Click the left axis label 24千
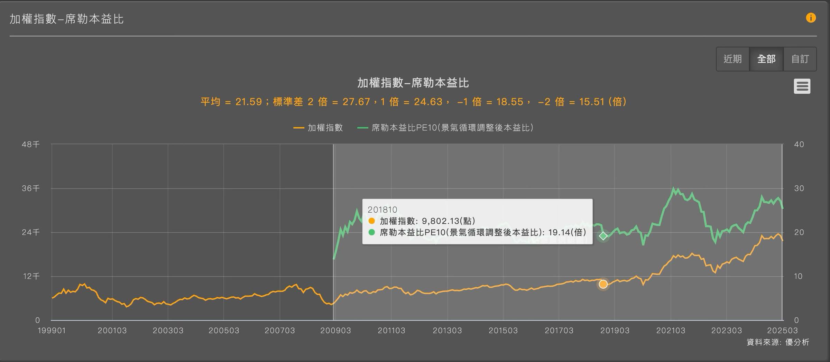Viewport: 830px width, 362px height. tap(31, 232)
